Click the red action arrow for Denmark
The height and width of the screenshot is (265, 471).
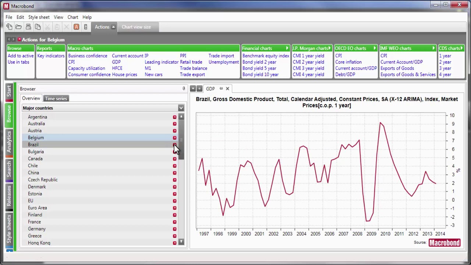(x=174, y=187)
